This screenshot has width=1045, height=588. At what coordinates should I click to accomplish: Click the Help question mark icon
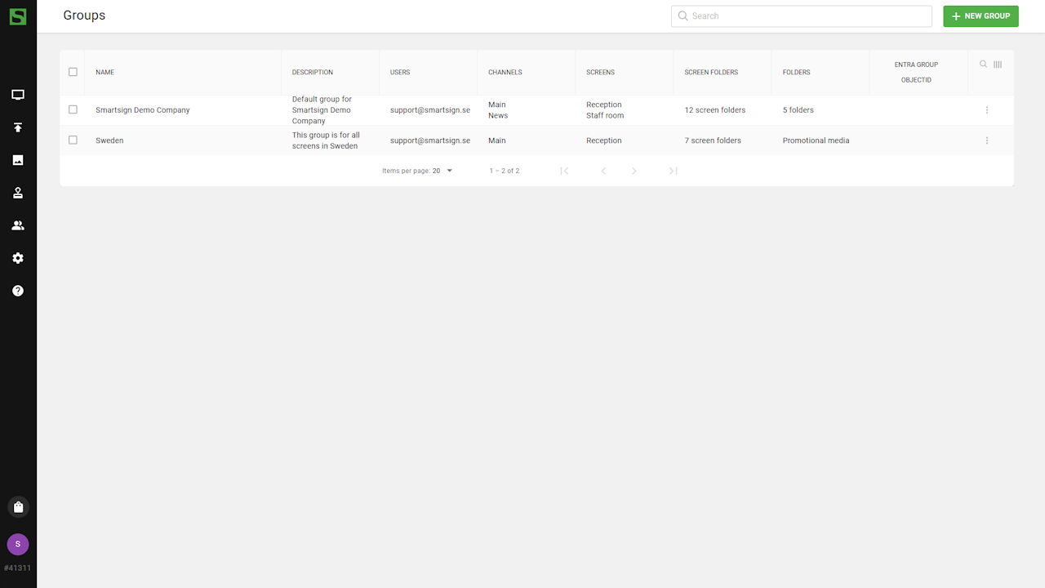pos(18,291)
